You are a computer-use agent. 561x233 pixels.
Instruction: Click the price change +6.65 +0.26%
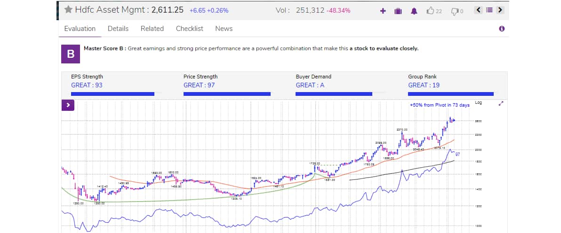coord(208,10)
